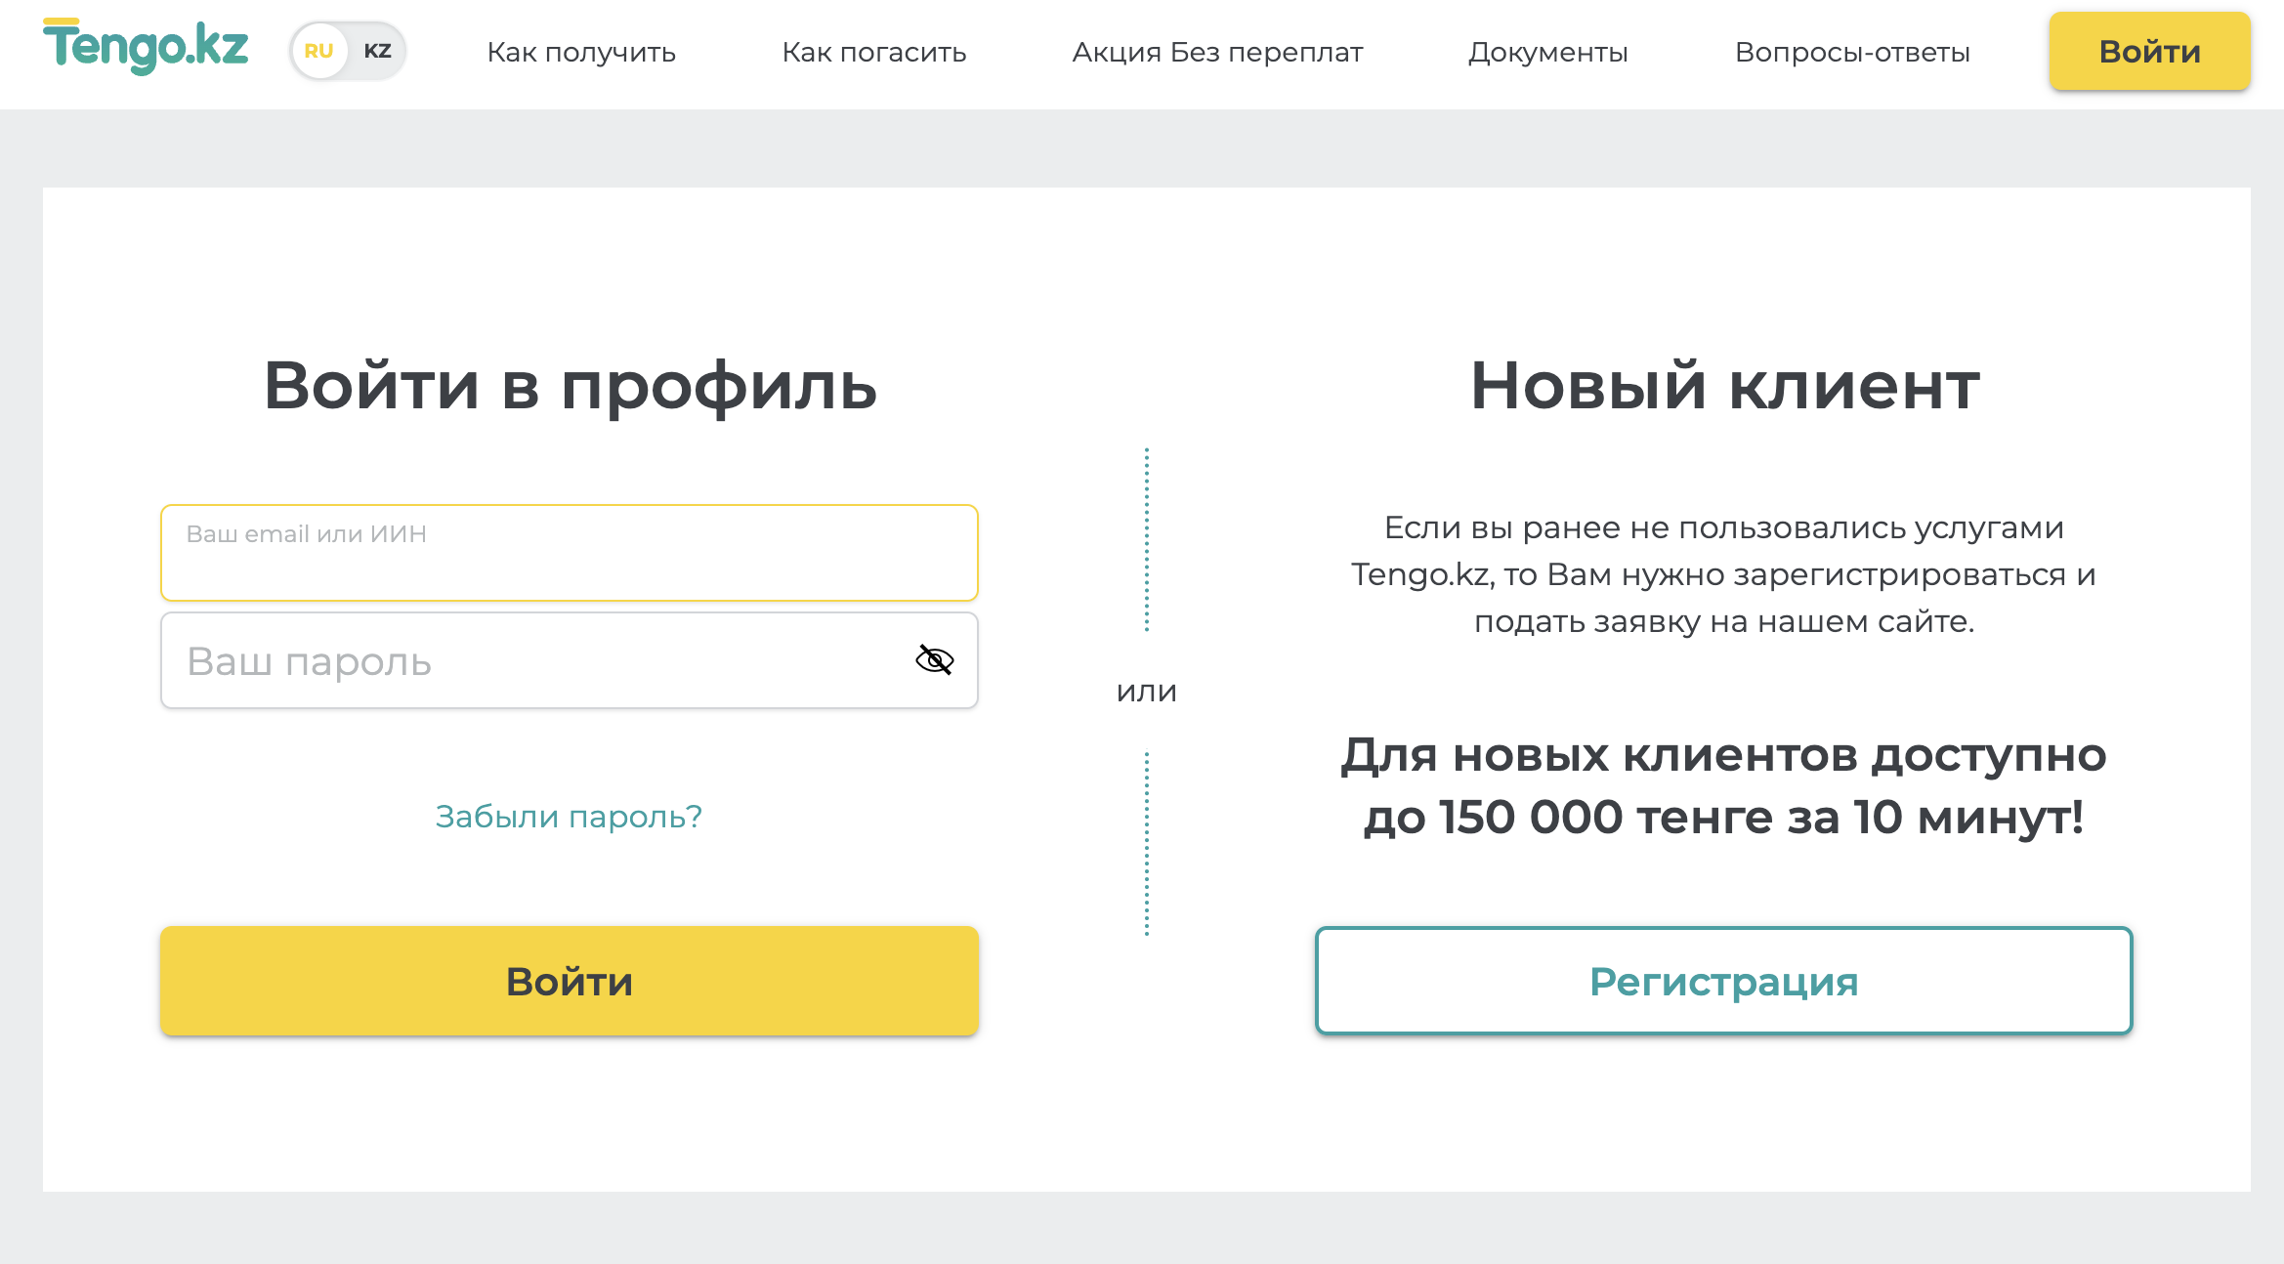Switch language to KZ
Viewport: 2284px width, 1264px height.
pyautogui.click(x=377, y=51)
